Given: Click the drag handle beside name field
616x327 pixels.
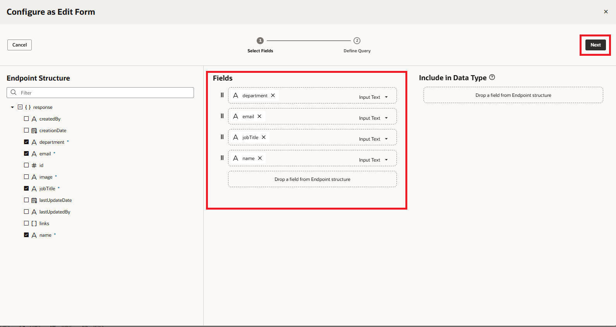Looking at the screenshot, I should (x=222, y=158).
